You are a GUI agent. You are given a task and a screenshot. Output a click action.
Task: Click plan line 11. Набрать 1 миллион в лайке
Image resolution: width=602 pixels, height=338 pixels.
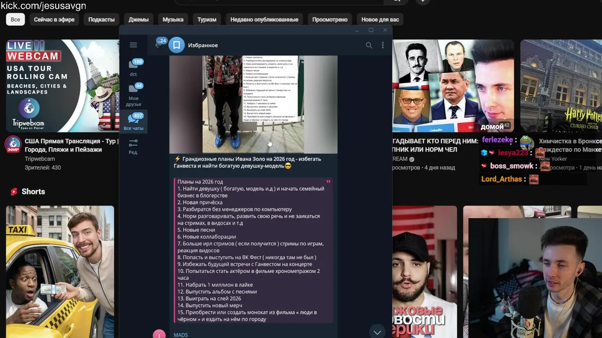point(215,284)
